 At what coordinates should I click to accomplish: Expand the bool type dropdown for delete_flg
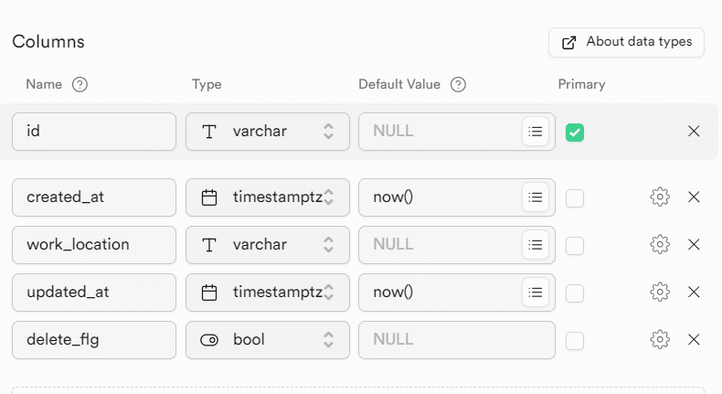(268, 340)
